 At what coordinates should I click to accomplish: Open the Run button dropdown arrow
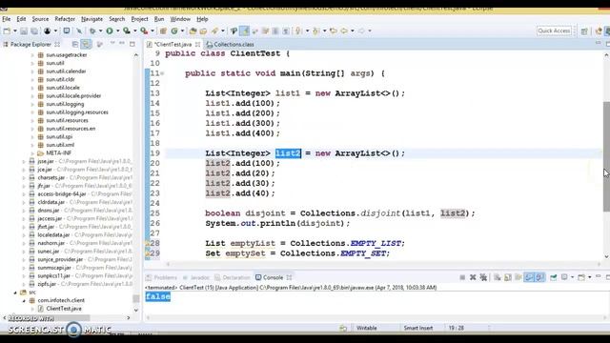click(117, 30)
